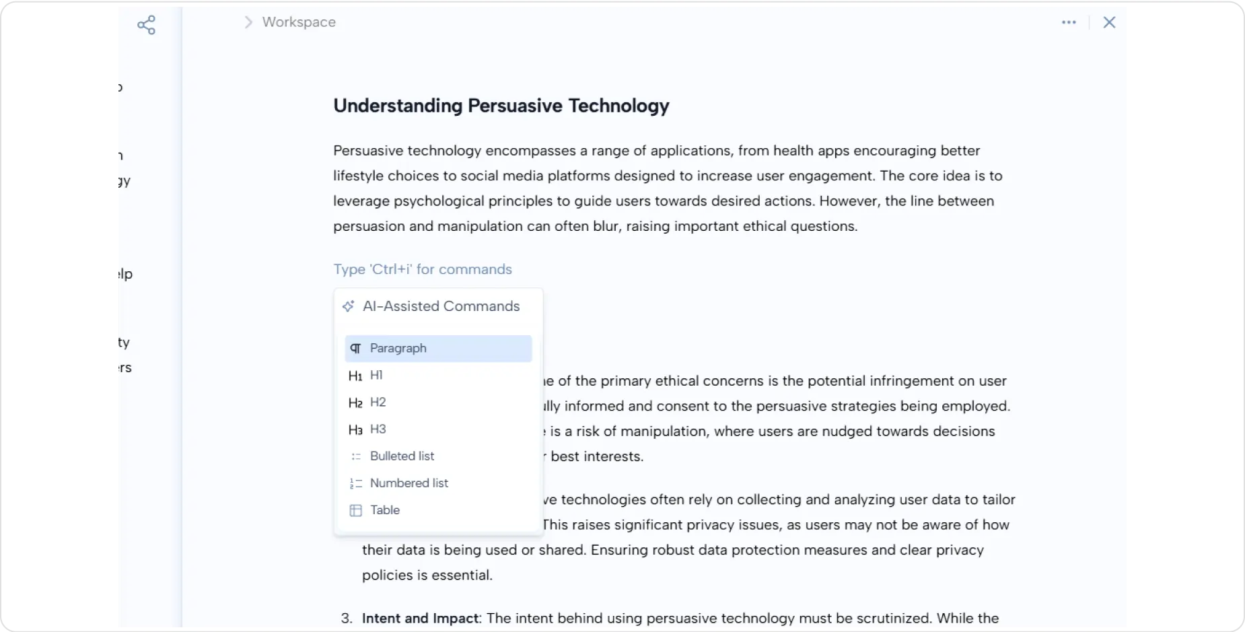Open the Workspace breadcrumb link
Image resolution: width=1245 pixels, height=632 pixels.
click(x=299, y=22)
